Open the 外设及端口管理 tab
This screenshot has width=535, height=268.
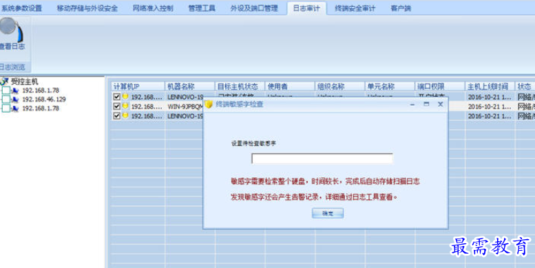click(x=254, y=8)
